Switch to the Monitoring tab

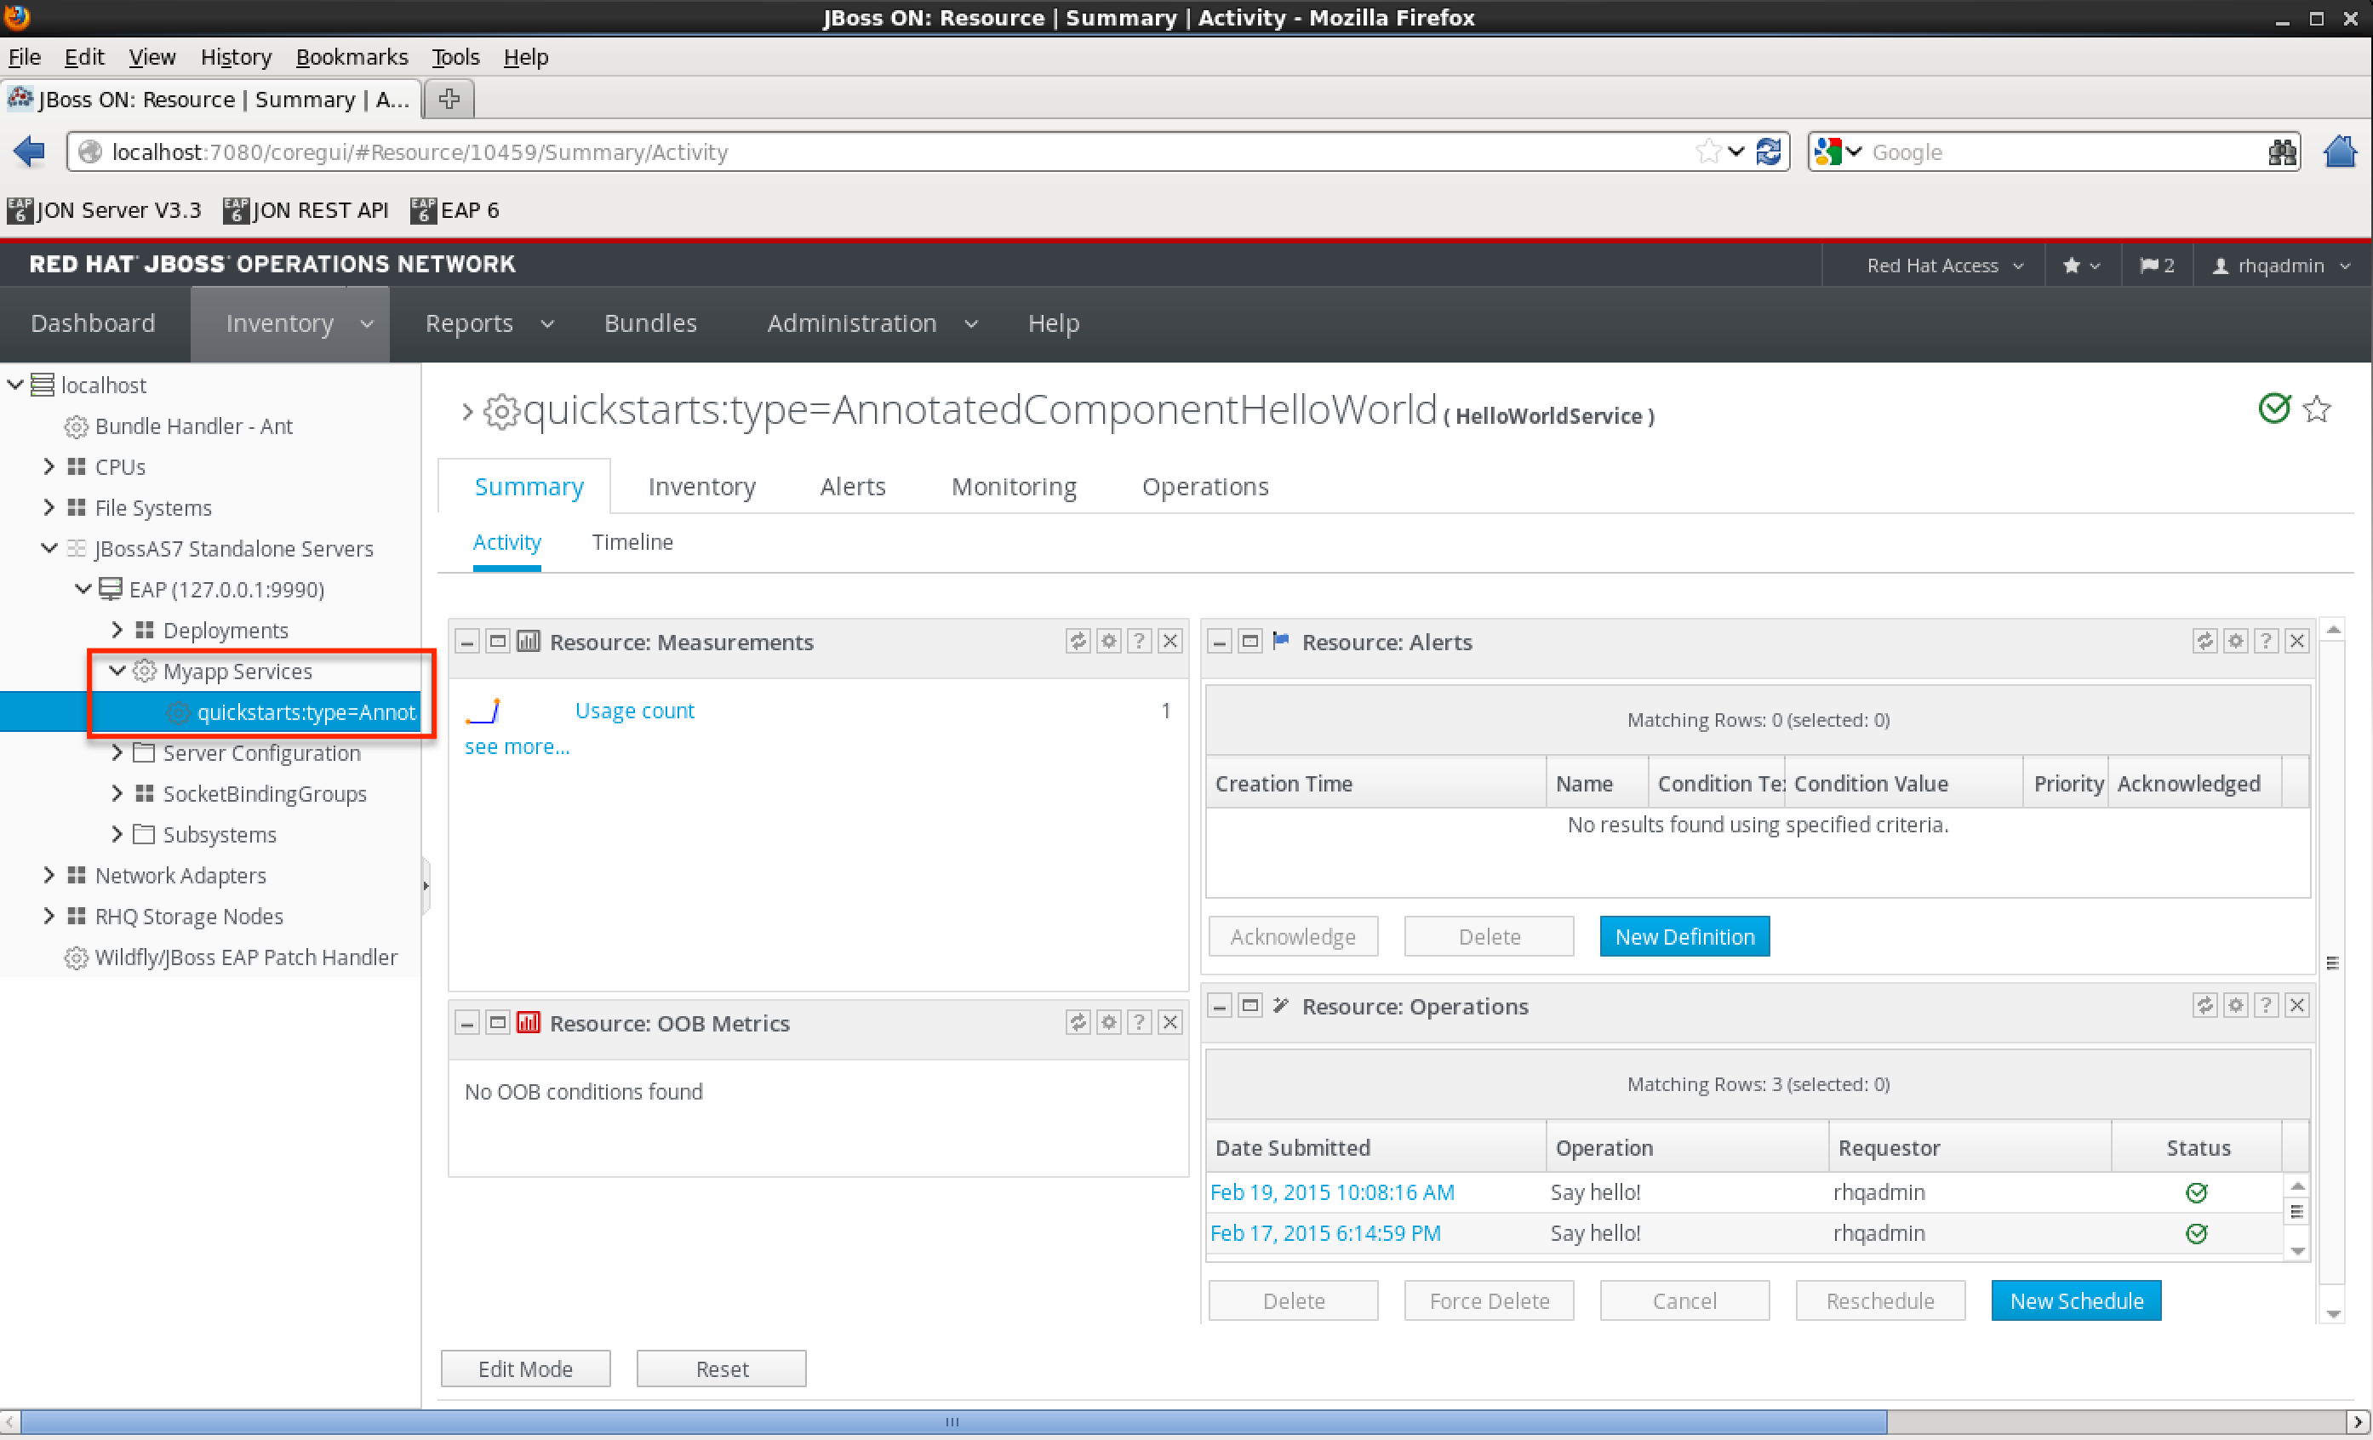1013,487
